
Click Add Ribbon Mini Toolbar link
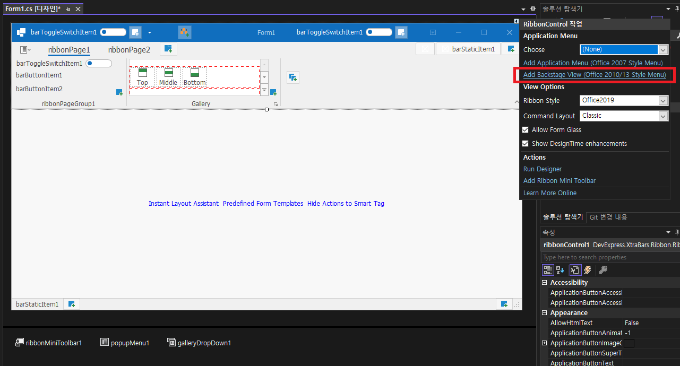(560, 180)
